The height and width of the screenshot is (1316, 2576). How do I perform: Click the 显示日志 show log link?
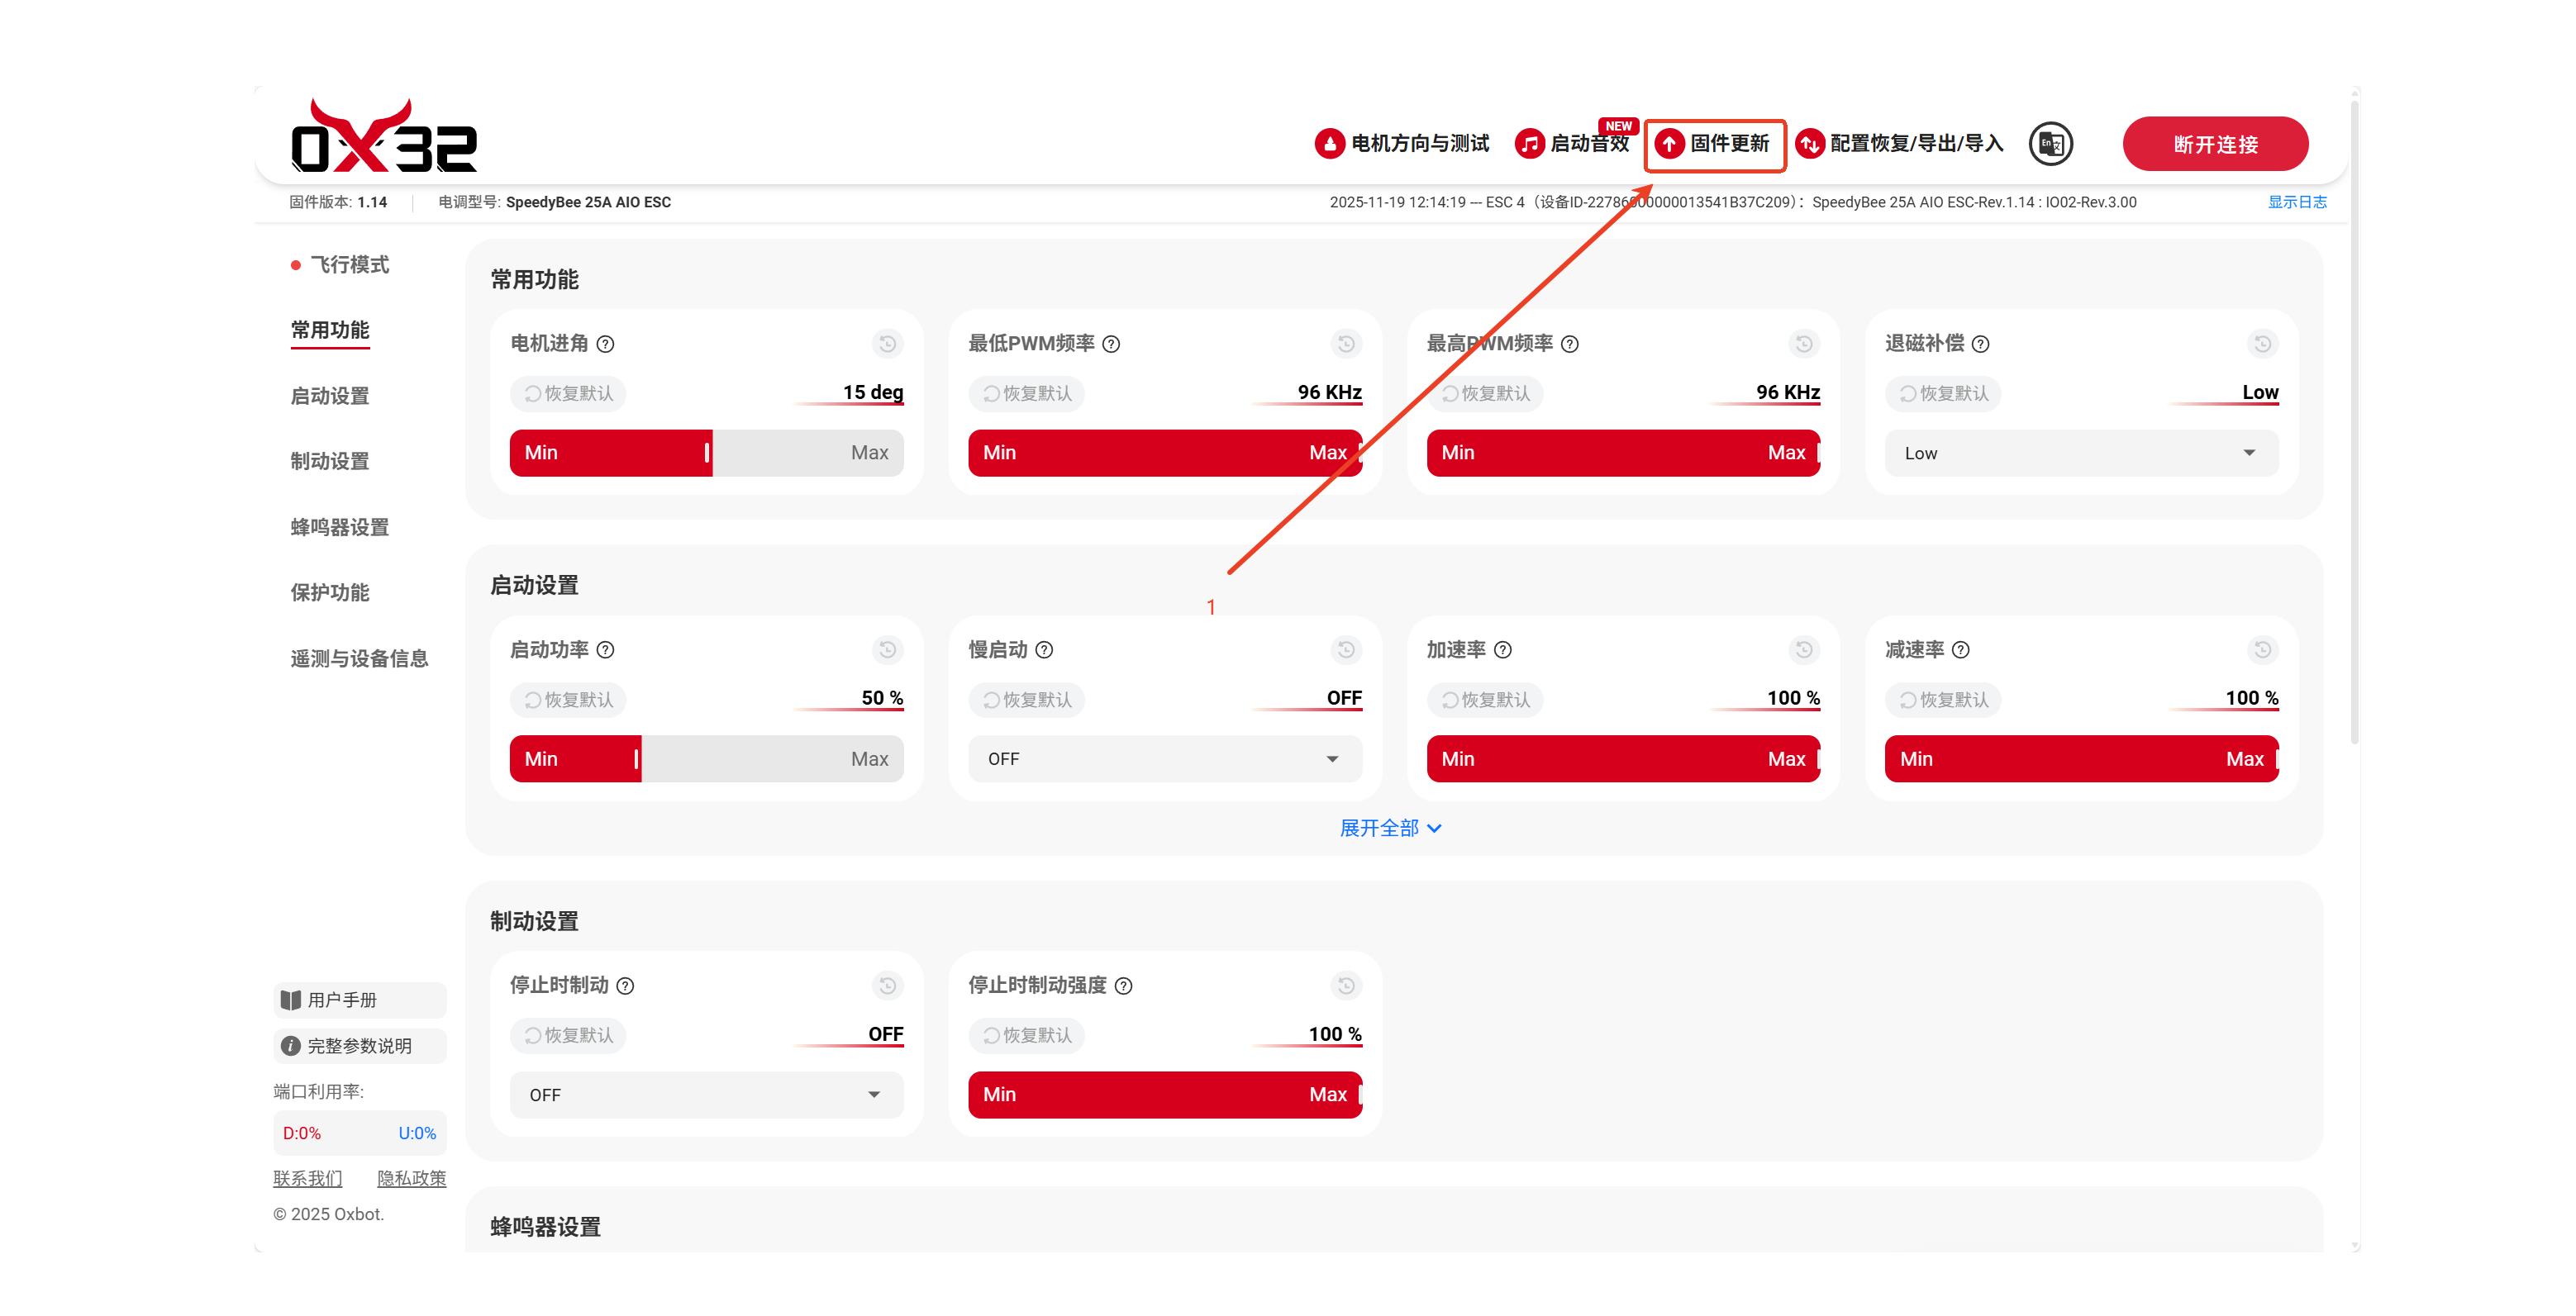(x=2296, y=202)
